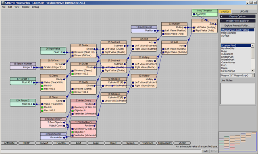This screenshot has height=154, width=258.
Task: Click inside the User Notes text field
Action: 237,94
